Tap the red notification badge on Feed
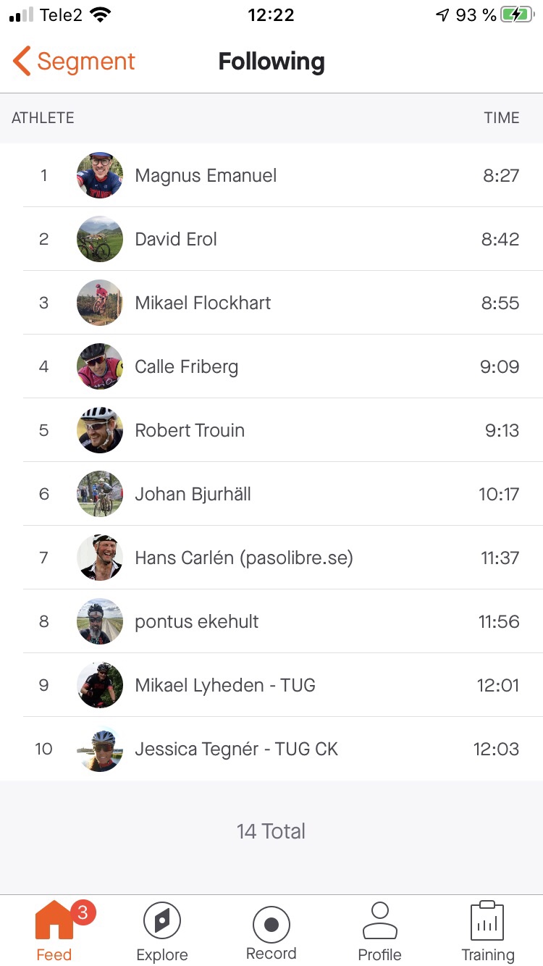Screen dimensions: 543x966 click(x=83, y=912)
